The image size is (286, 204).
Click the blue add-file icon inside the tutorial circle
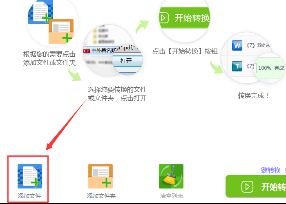(40, 12)
